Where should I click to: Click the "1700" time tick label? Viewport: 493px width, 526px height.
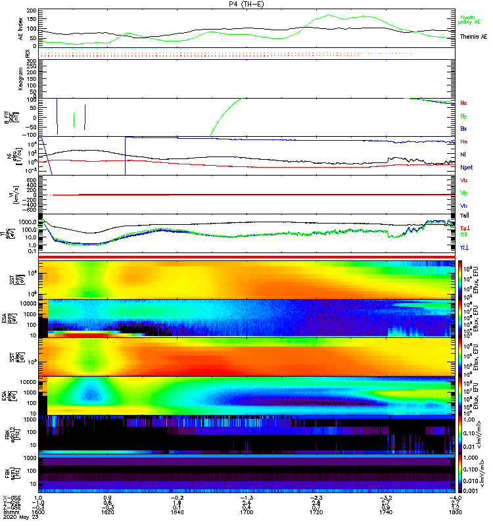[x=246, y=512]
